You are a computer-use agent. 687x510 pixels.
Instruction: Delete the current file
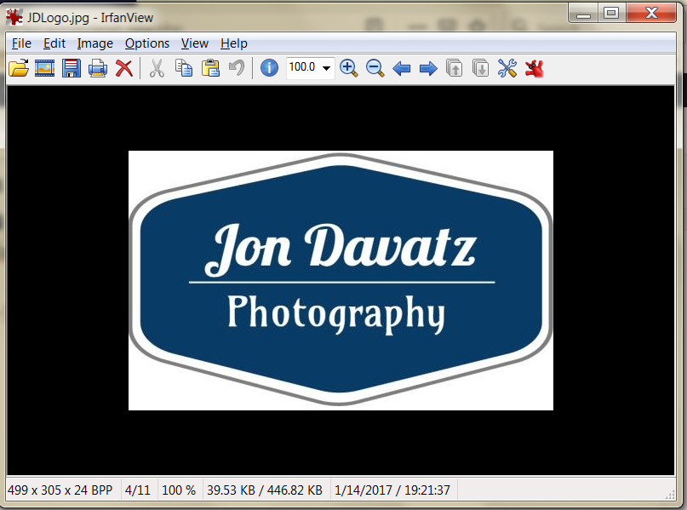(x=123, y=68)
